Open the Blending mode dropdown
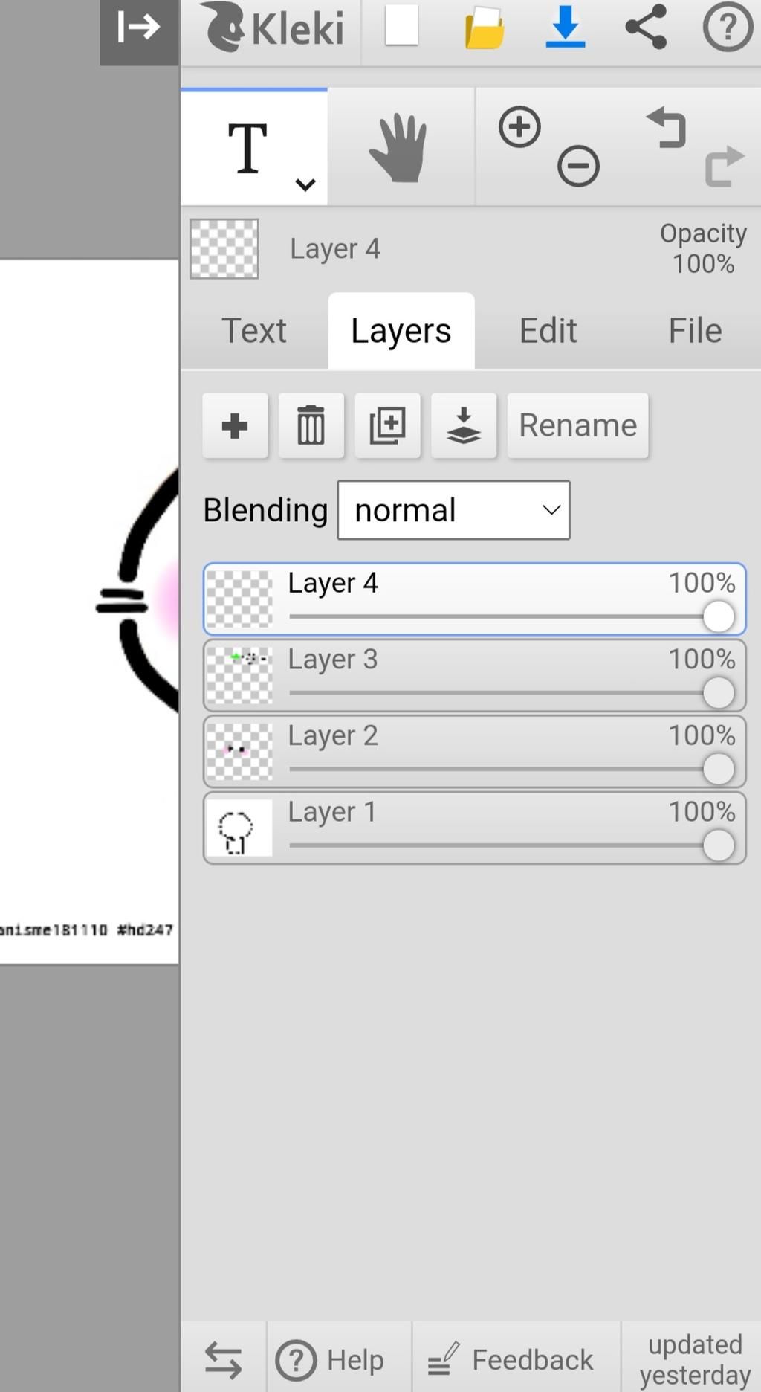 point(453,510)
